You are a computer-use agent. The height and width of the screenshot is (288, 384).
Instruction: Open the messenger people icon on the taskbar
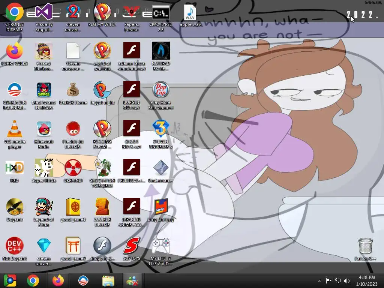pos(132,280)
